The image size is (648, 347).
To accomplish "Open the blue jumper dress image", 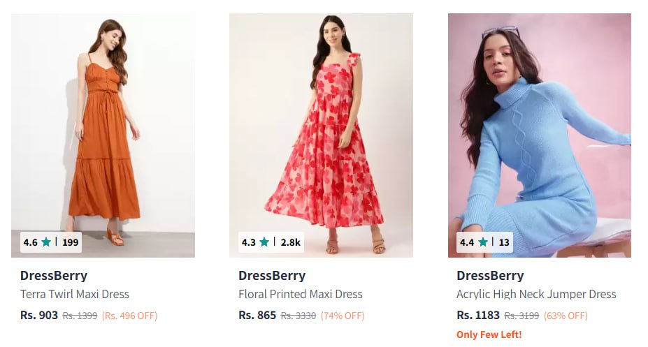I will [x=539, y=126].
